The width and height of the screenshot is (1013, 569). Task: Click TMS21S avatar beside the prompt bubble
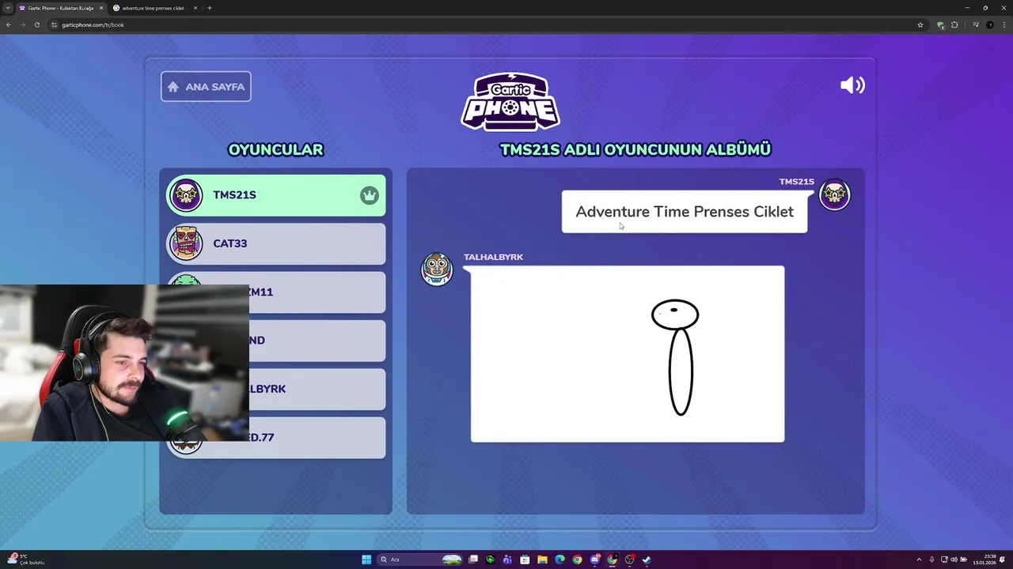coord(834,194)
